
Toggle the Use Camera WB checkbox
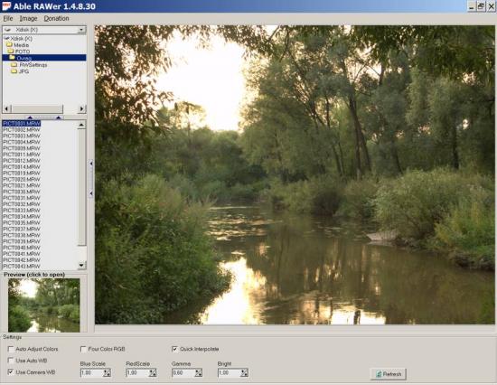[11, 372]
